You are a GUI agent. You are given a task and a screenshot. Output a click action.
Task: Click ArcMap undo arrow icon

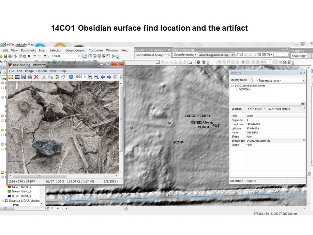pyautogui.click(x=35, y=56)
